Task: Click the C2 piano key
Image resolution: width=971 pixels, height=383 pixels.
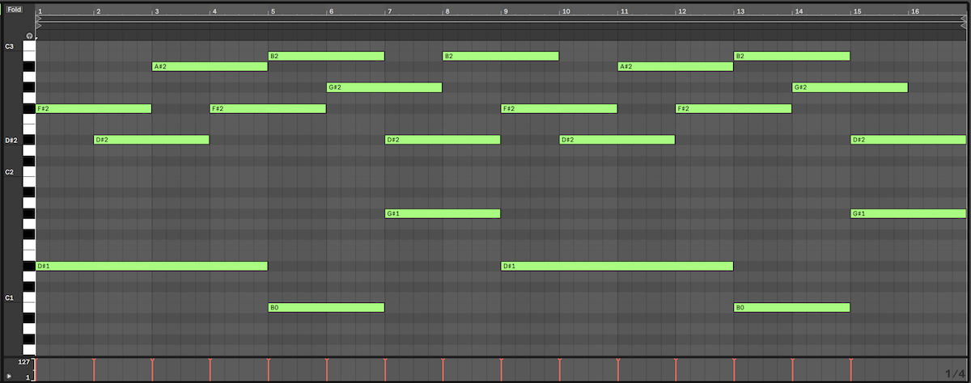Action: (x=28, y=171)
